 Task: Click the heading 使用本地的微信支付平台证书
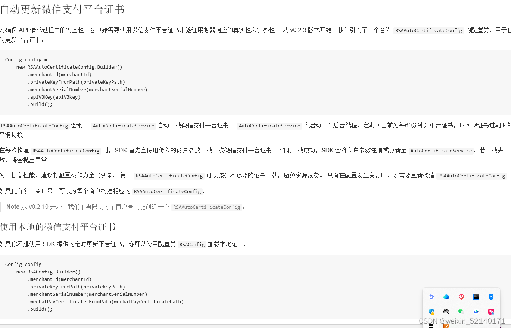[x=57, y=227]
